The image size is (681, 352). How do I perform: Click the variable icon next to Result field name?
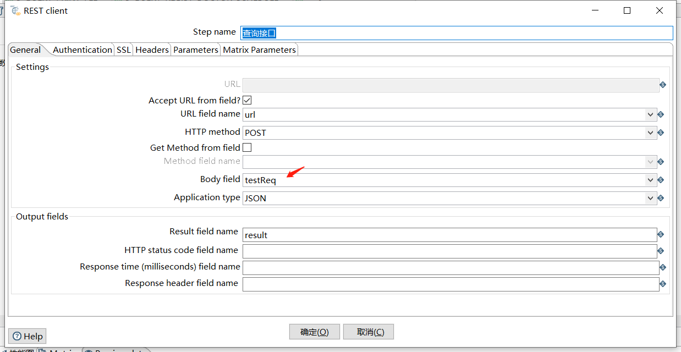coord(663,235)
